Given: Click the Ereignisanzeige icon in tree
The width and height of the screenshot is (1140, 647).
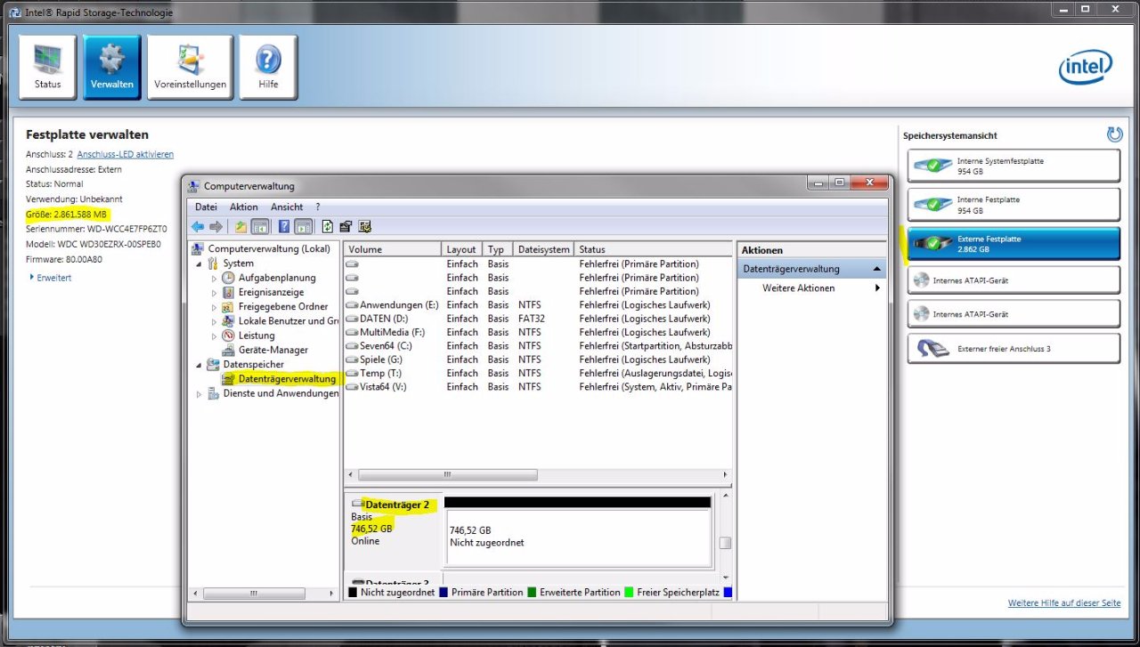Looking at the screenshot, I should tap(229, 292).
